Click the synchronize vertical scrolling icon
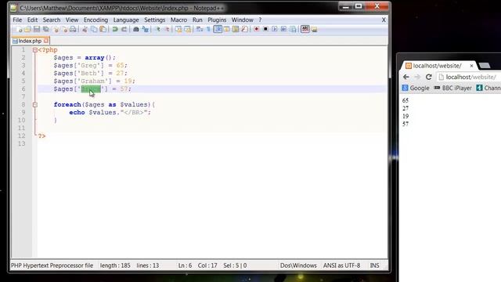Viewport: 501px width, 282px height. click(179, 30)
